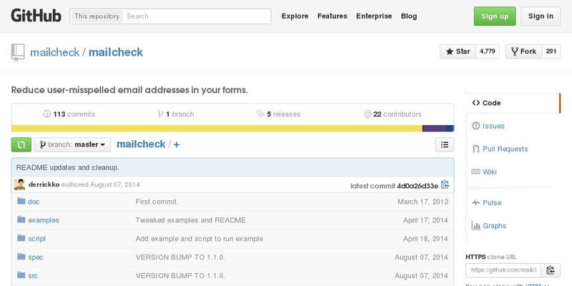Expand the branch: master dropdown
The width and height of the screenshot is (572, 286).
[x=72, y=144]
